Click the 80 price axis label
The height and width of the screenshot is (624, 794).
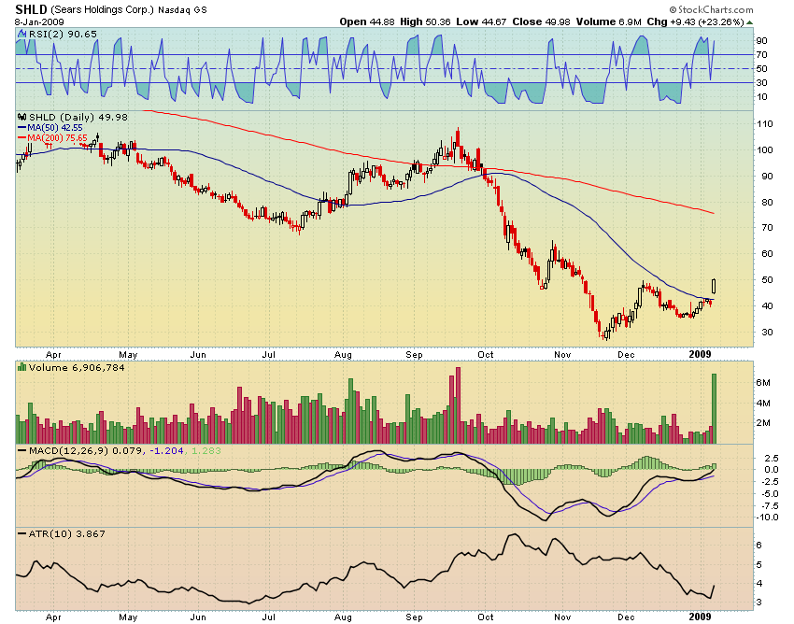tap(767, 202)
